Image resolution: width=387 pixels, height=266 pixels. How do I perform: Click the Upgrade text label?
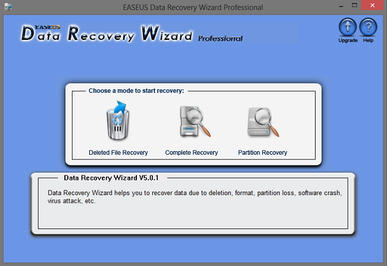coord(348,40)
